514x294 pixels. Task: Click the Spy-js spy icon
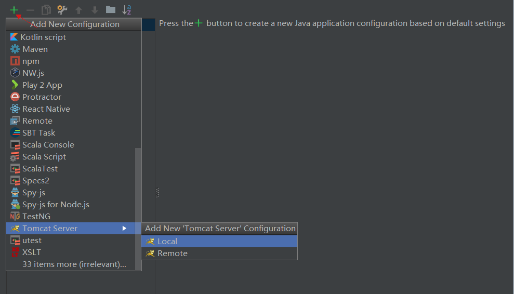pos(15,192)
